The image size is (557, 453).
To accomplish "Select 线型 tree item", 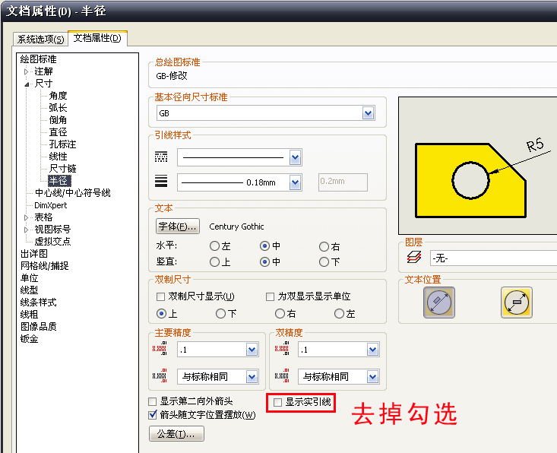I will [x=29, y=290].
